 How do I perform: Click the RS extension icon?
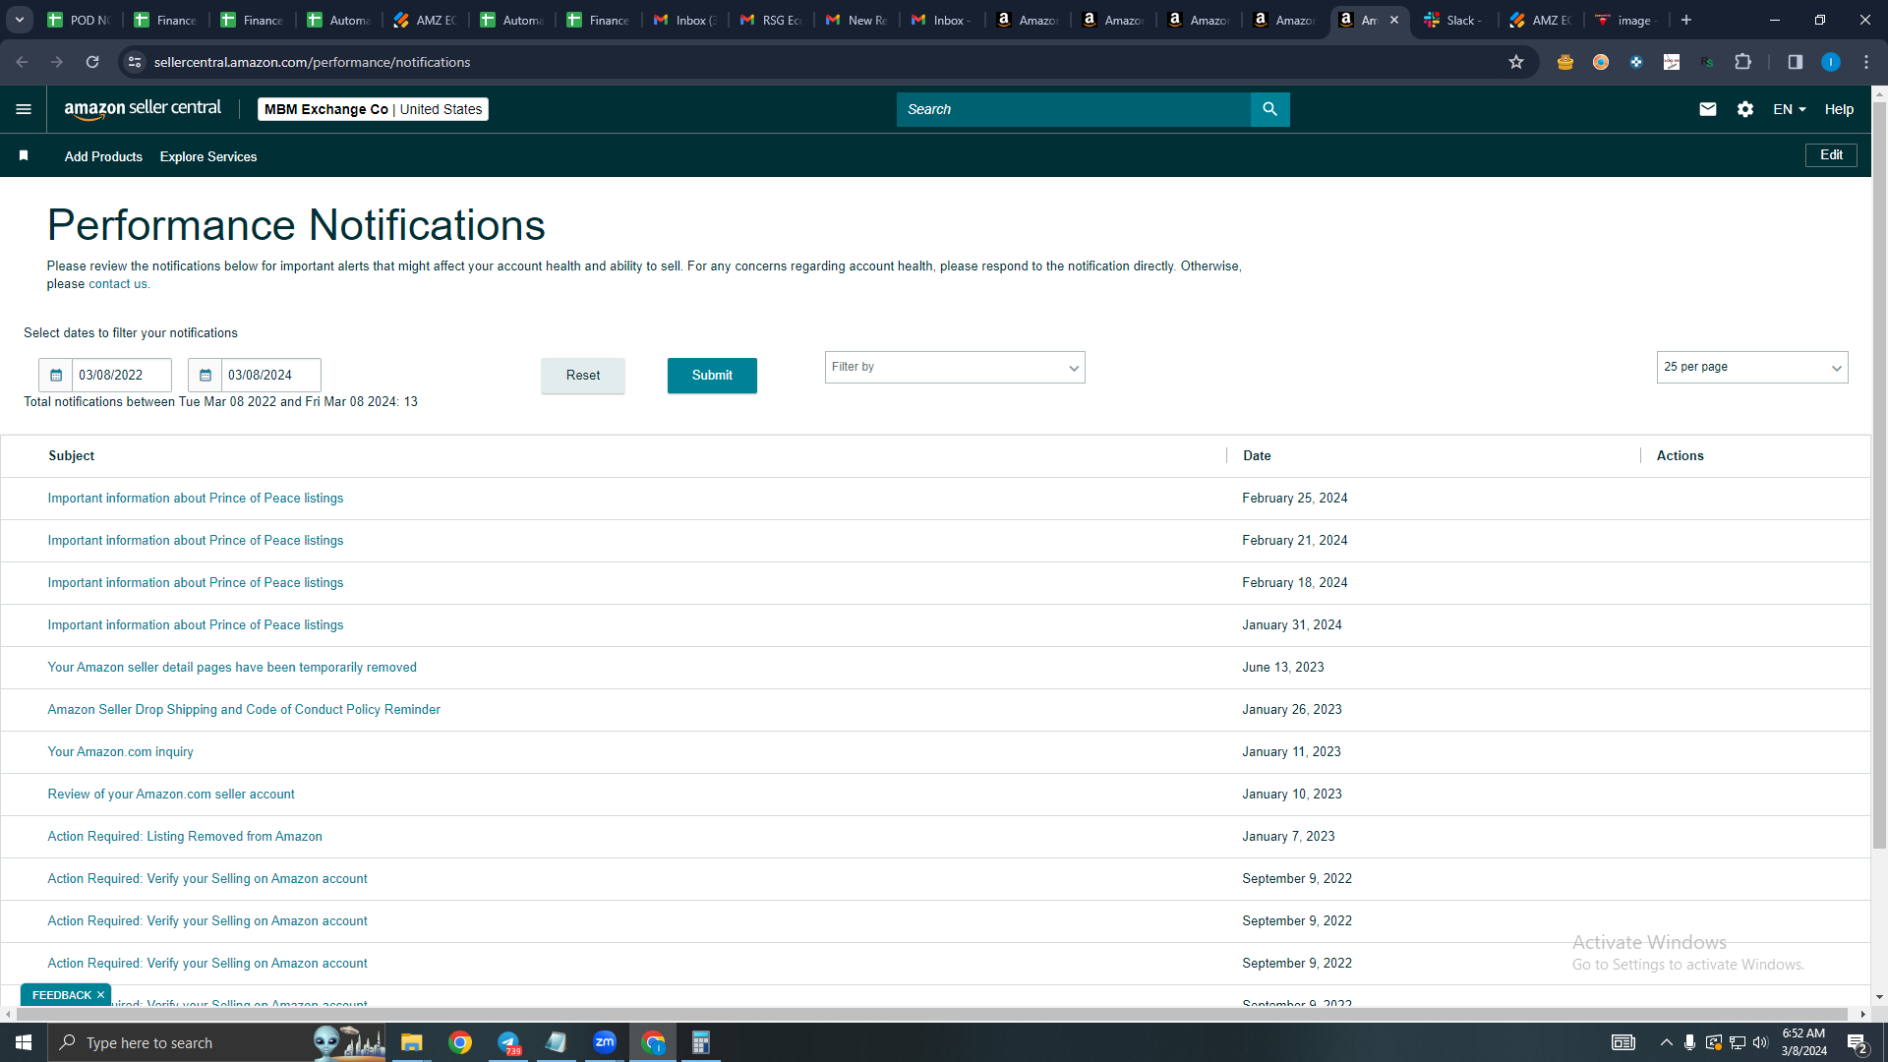pos(1707,62)
